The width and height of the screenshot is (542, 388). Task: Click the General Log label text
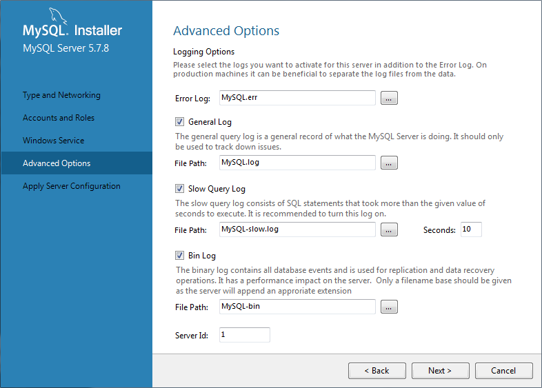click(x=210, y=122)
